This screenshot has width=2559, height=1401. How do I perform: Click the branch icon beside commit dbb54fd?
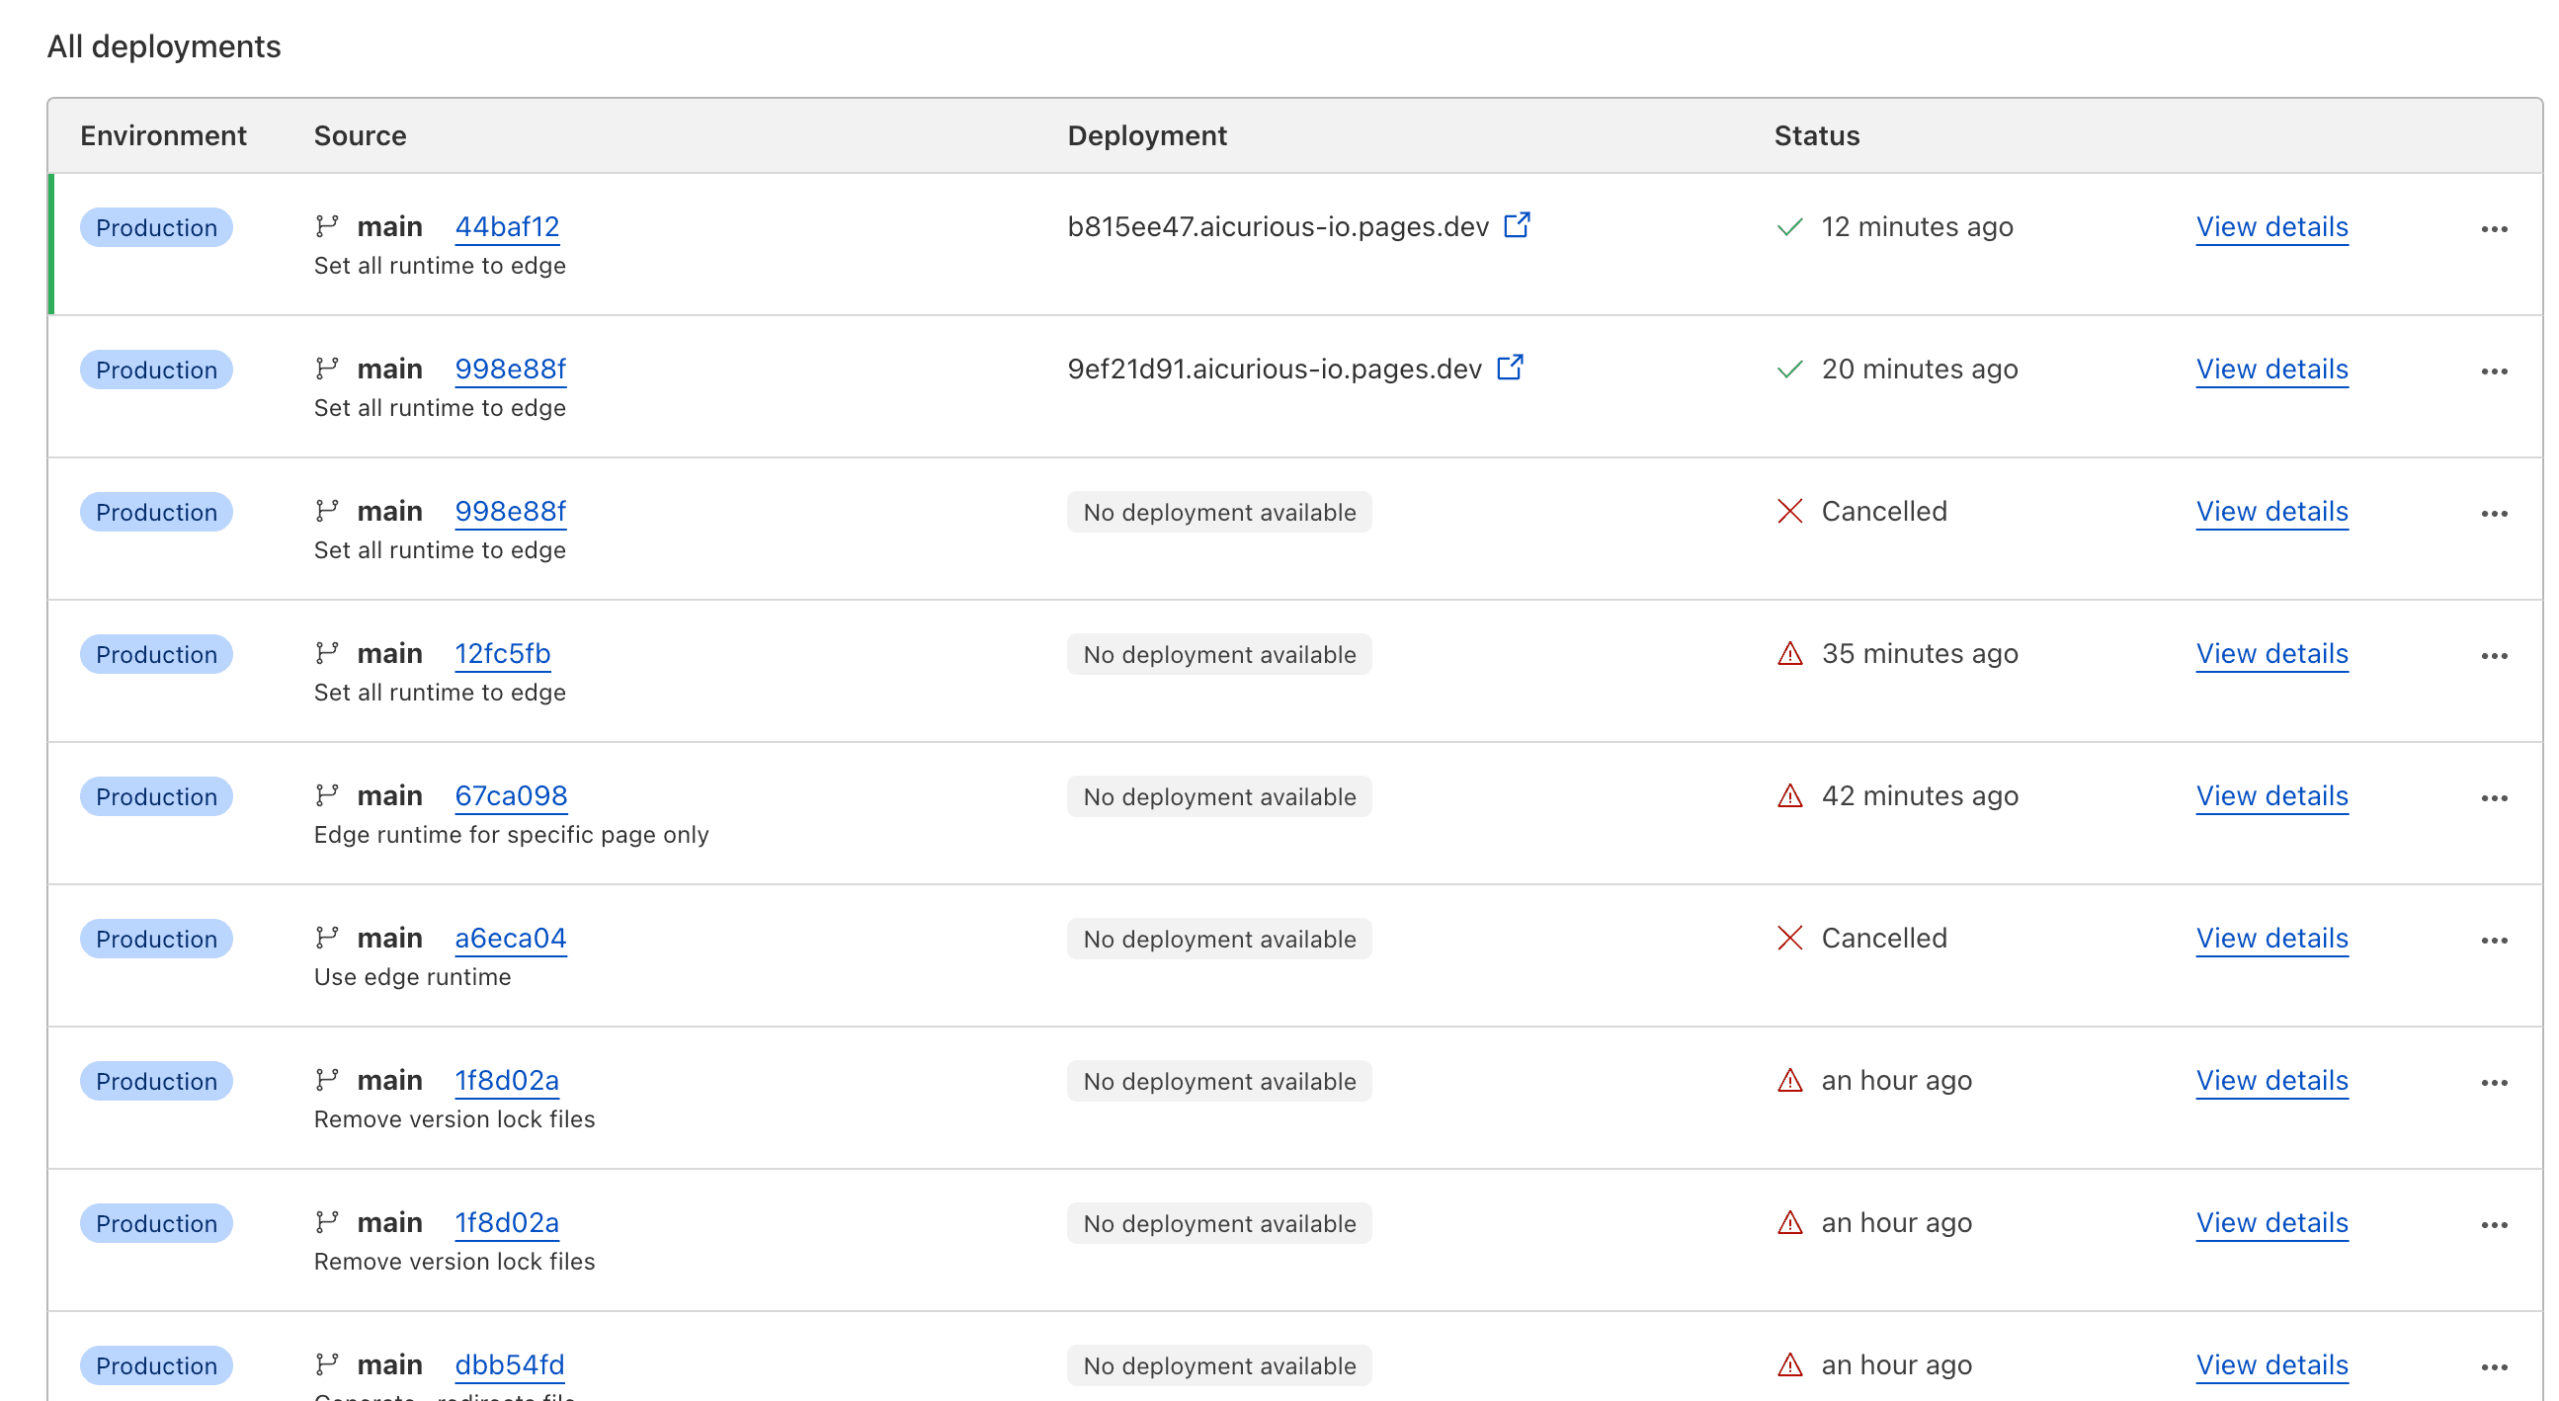pos(327,1364)
